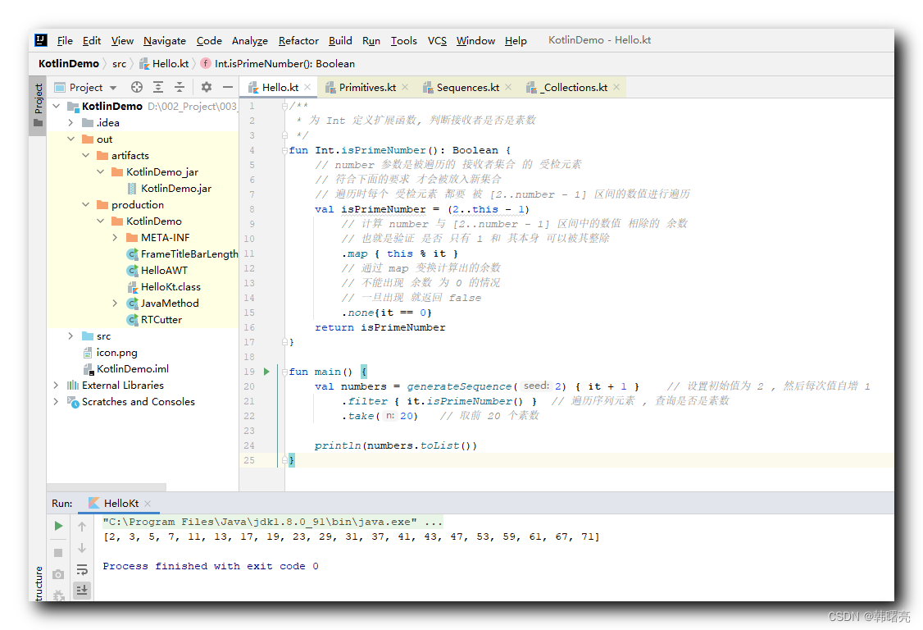Toggle scroll to end in Run console
The width and height of the screenshot is (923, 630).
pos(82,590)
